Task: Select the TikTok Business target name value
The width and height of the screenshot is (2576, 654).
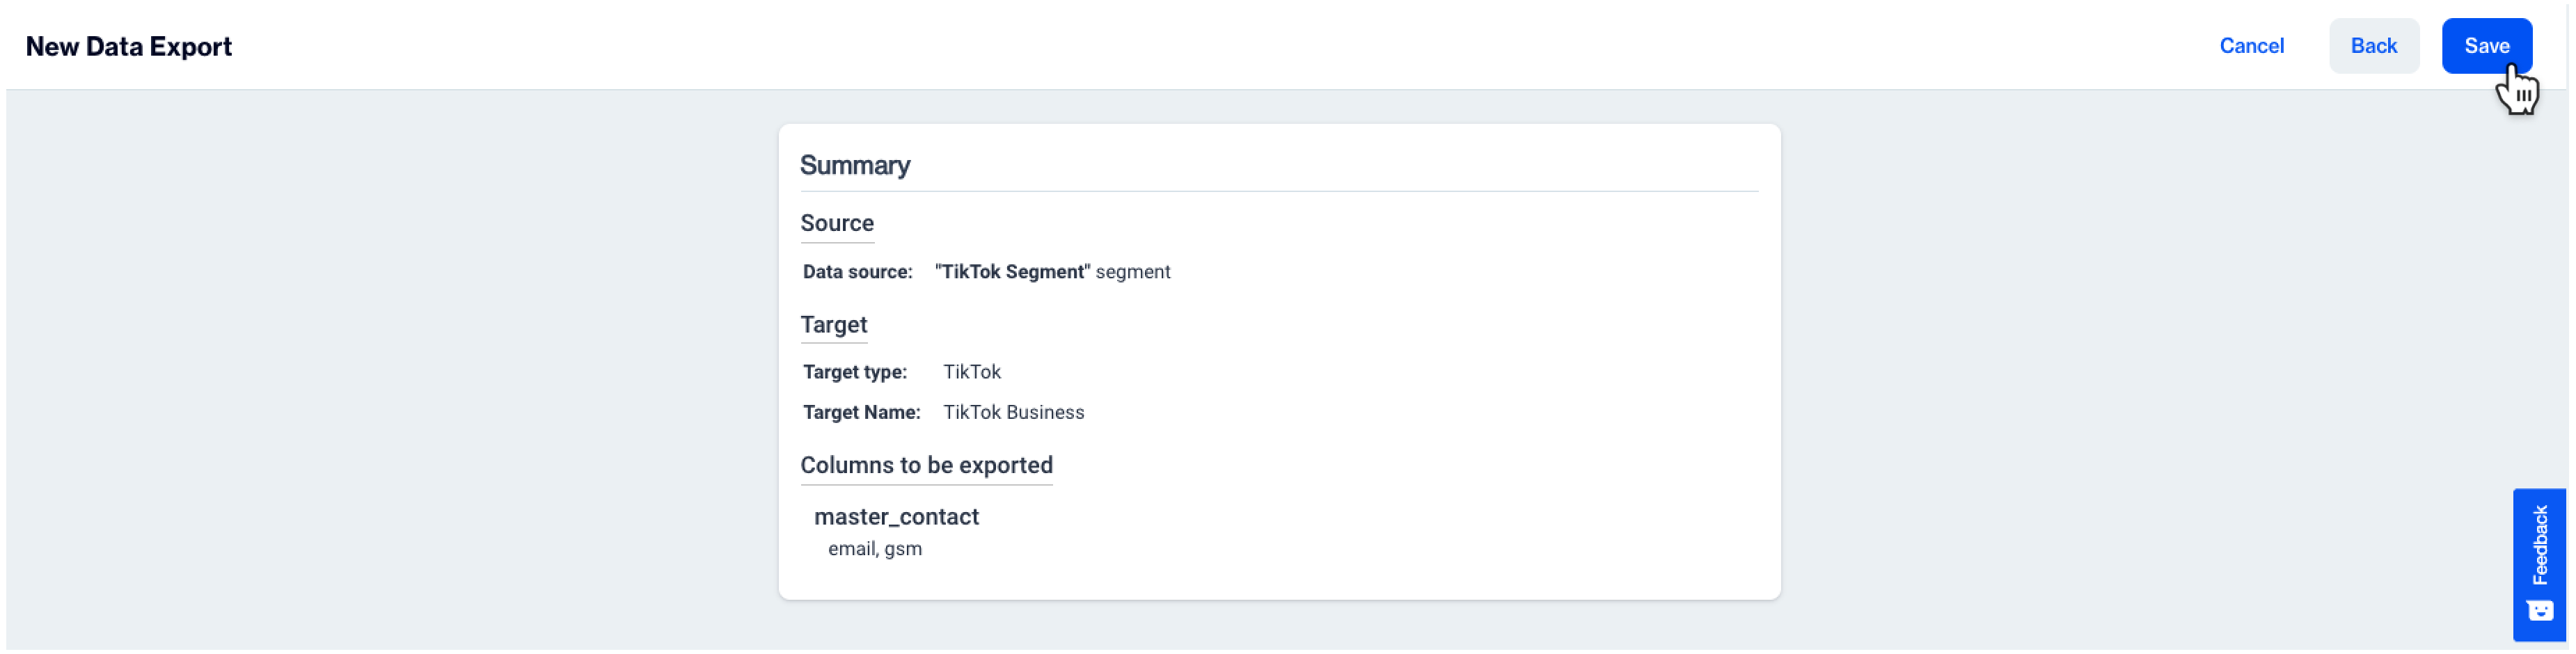Action: [1013, 412]
